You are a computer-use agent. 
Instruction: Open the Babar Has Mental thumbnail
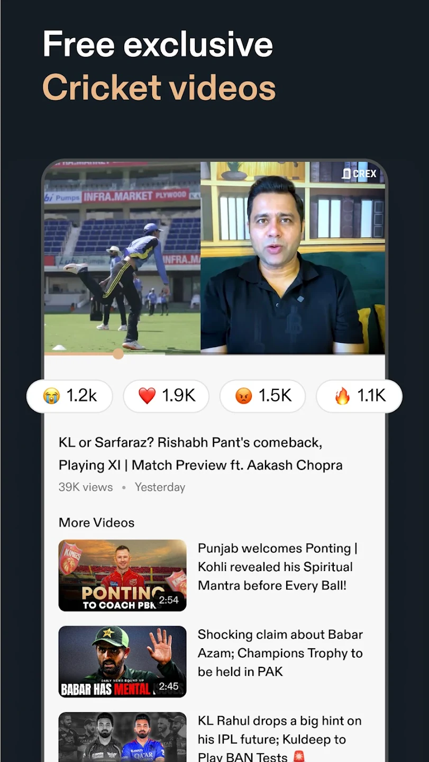click(x=122, y=661)
